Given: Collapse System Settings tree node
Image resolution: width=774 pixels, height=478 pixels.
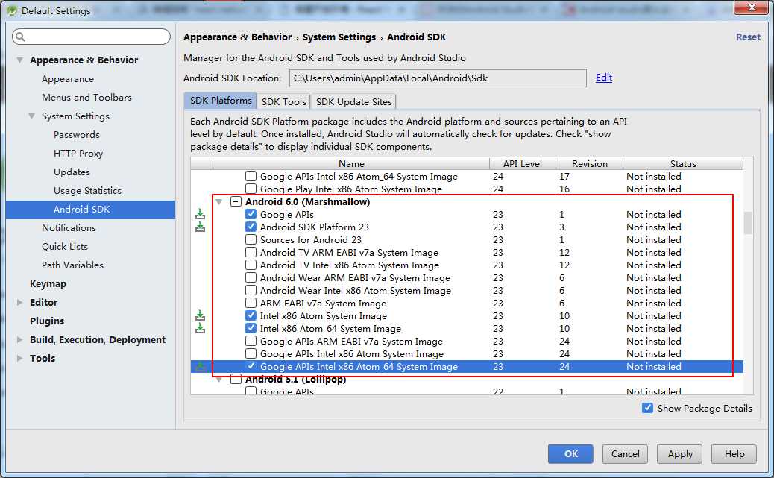Looking at the screenshot, I should [x=31, y=116].
